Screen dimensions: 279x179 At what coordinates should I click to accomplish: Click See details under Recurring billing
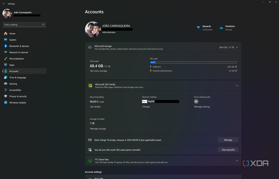(x=95, y=106)
